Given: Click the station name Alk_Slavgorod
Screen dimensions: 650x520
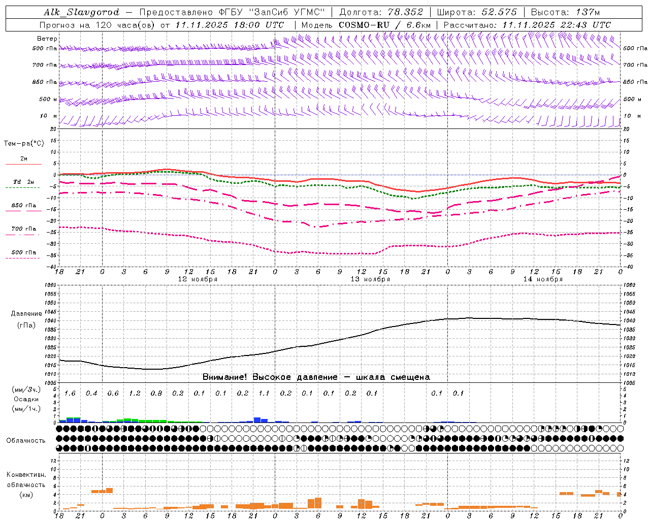Looking at the screenshot, I should [x=82, y=12].
